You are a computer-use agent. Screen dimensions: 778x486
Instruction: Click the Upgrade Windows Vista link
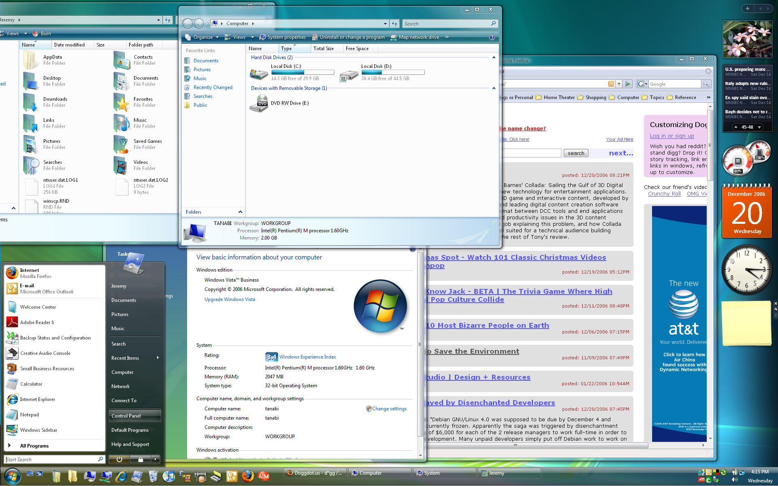click(230, 299)
